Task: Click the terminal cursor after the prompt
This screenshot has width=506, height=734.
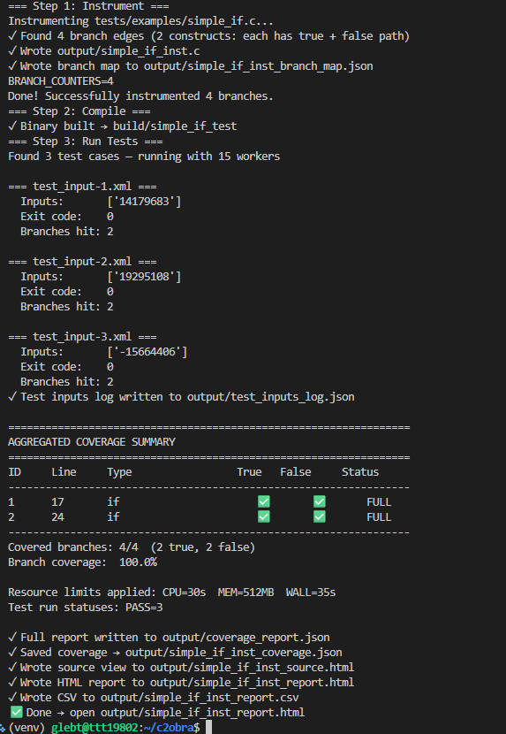Action: click(x=208, y=727)
